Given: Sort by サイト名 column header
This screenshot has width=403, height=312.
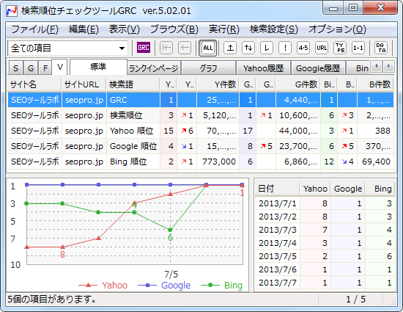Looking at the screenshot, I should point(34,84).
